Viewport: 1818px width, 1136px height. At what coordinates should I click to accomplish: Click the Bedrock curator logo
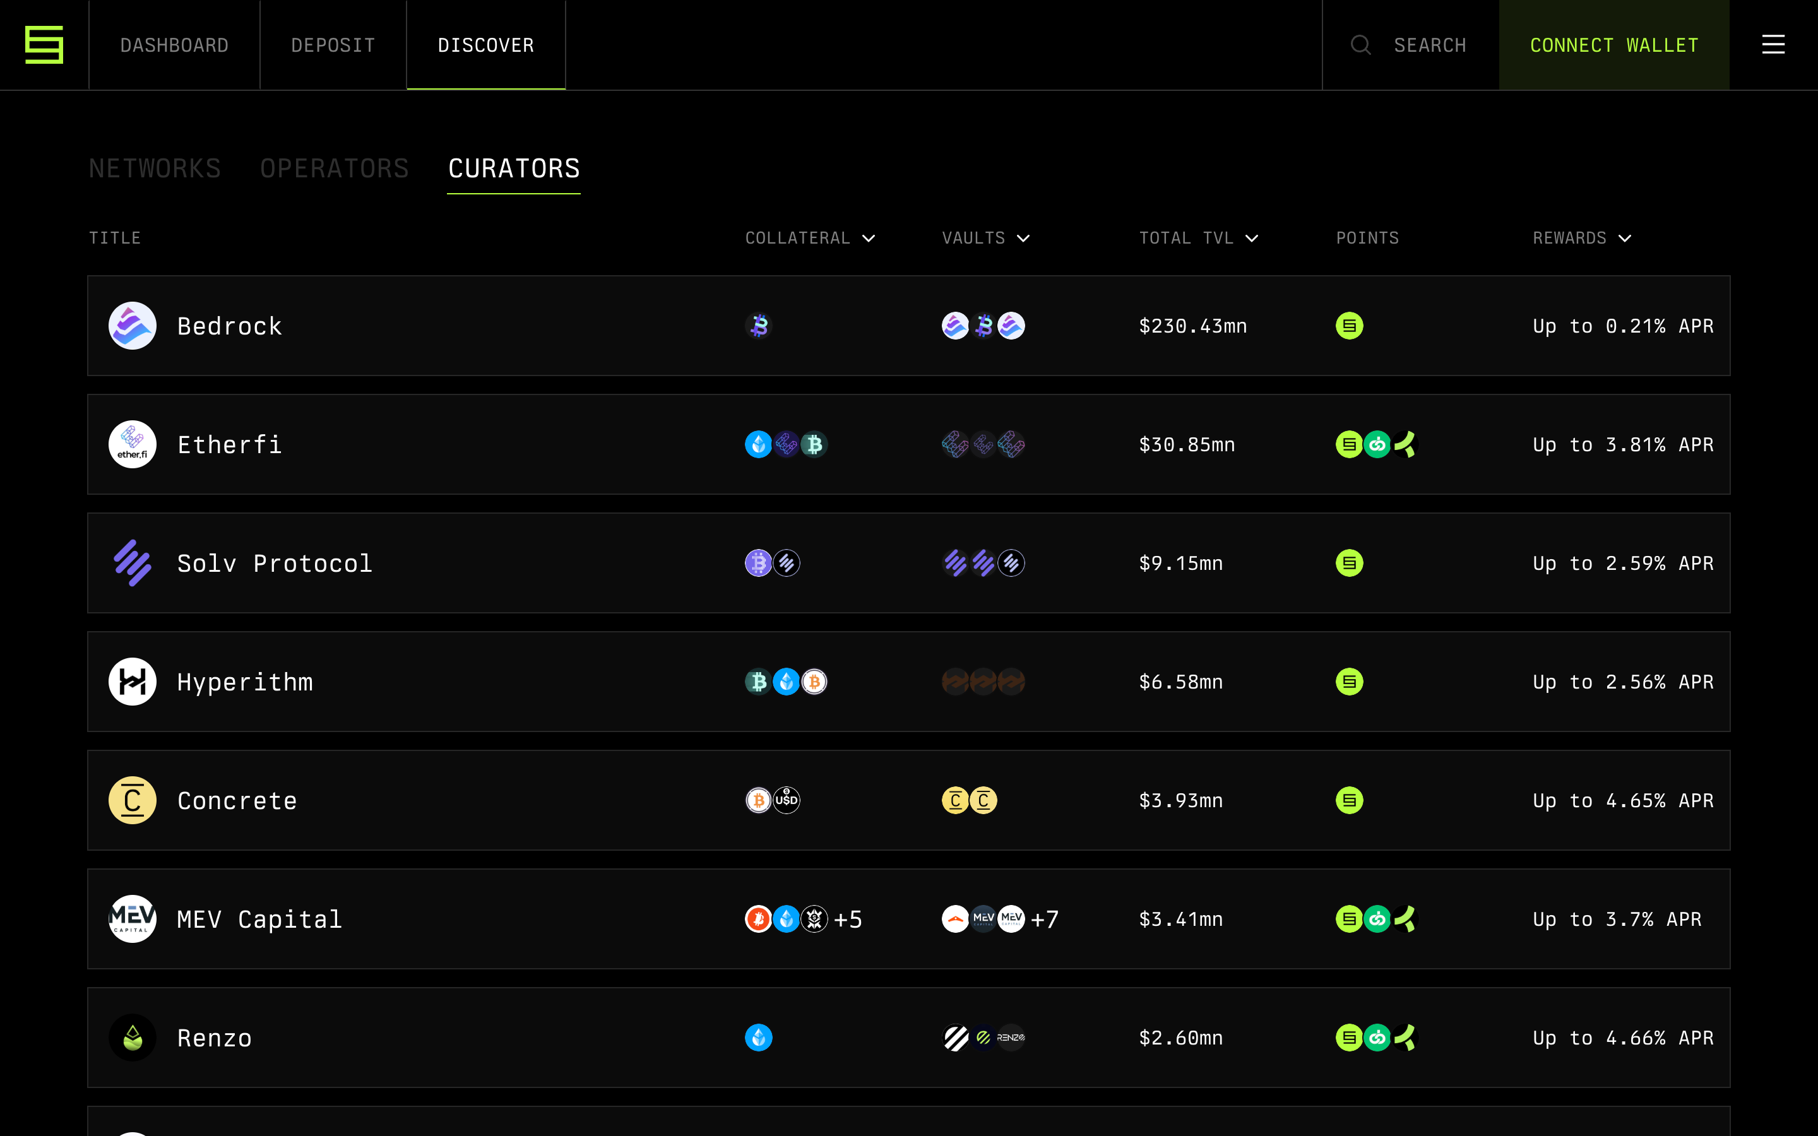pos(132,325)
